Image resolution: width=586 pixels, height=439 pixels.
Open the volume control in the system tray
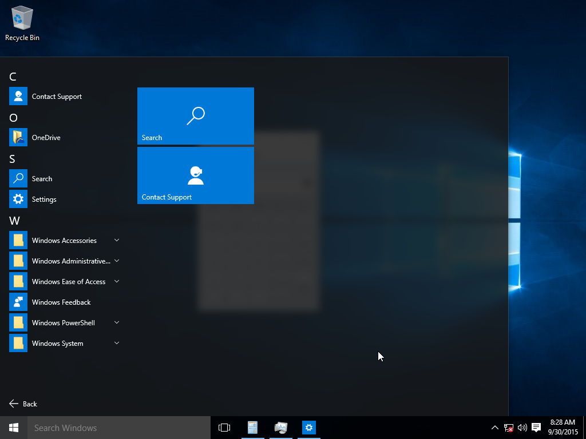(522, 428)
